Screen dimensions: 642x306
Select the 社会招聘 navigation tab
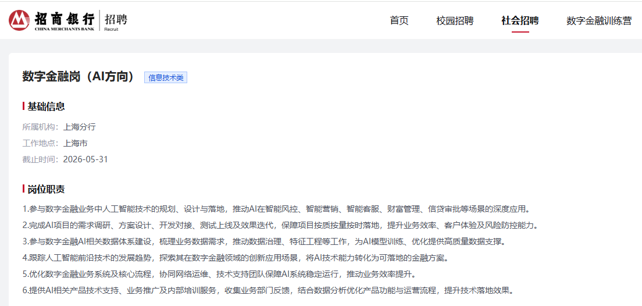tap(520, 21)
